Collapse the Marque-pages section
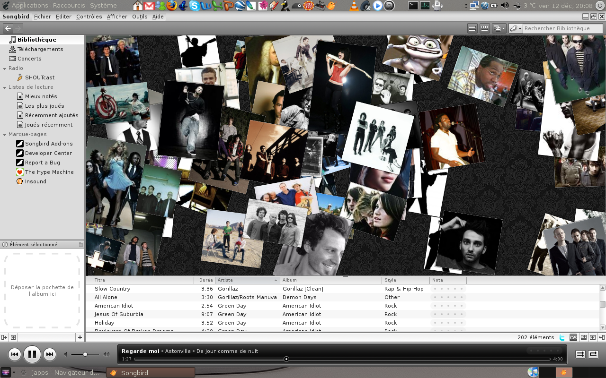Image resolution: width=606 pixels, height=378 pixels. [5, 134]
